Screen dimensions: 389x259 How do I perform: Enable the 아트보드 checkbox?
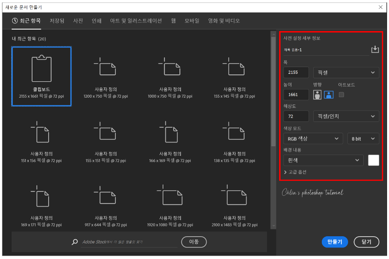[341, 95]
